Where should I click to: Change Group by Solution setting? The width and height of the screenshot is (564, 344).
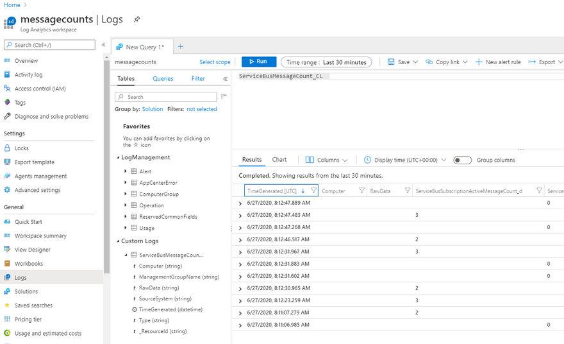point(152,108)
